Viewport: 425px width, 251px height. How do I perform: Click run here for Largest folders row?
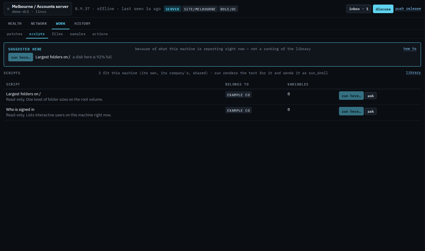tap(351, 96)
